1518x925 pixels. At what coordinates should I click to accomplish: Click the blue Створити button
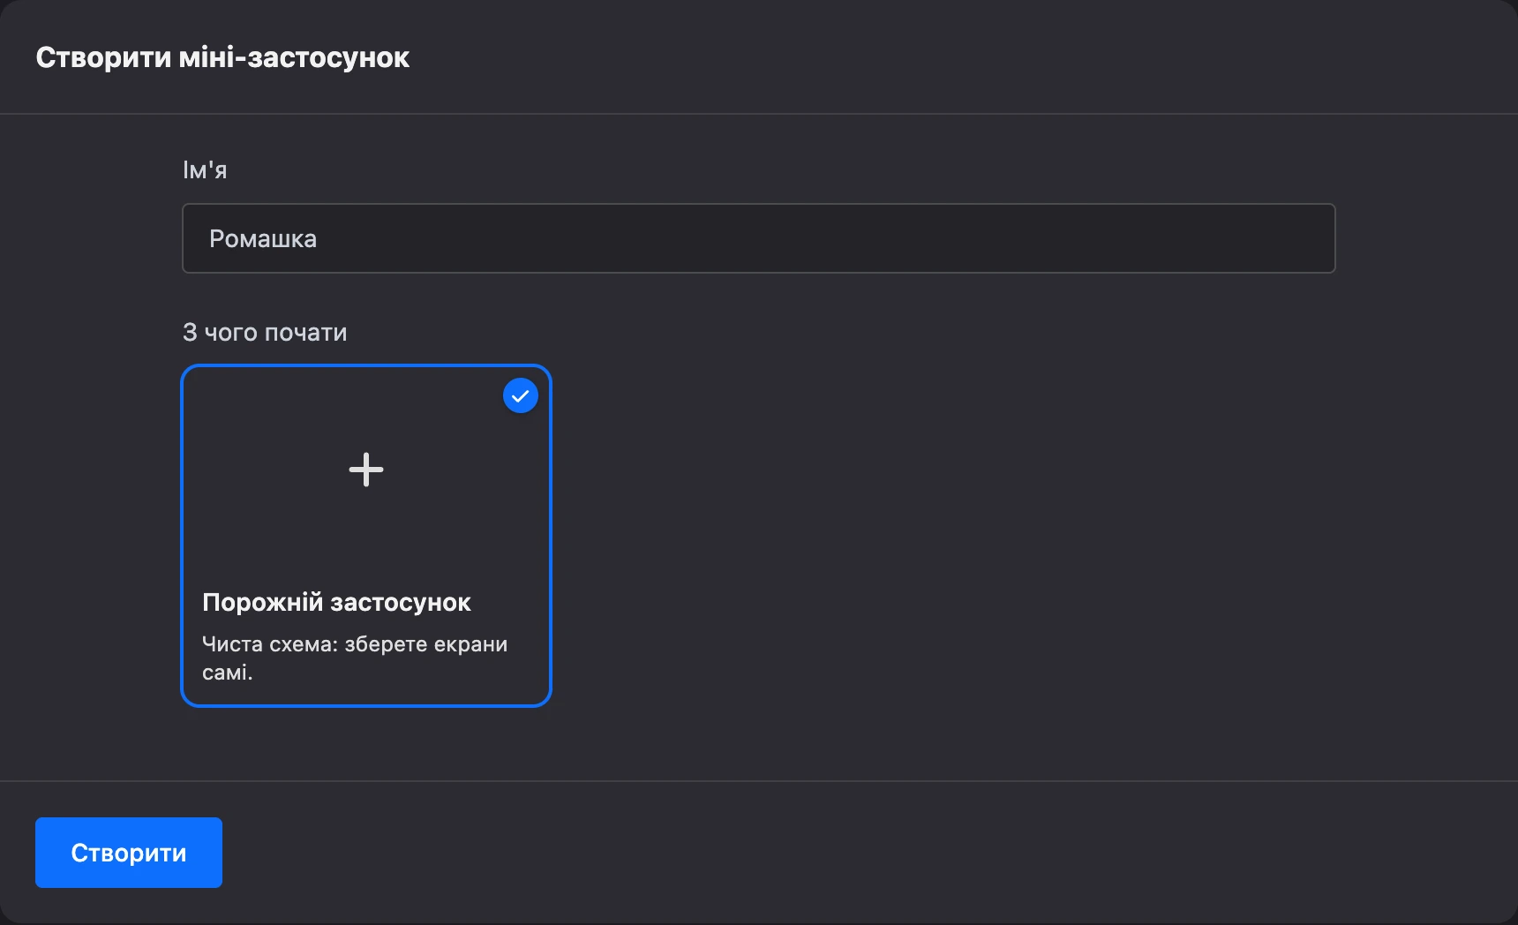129,853
